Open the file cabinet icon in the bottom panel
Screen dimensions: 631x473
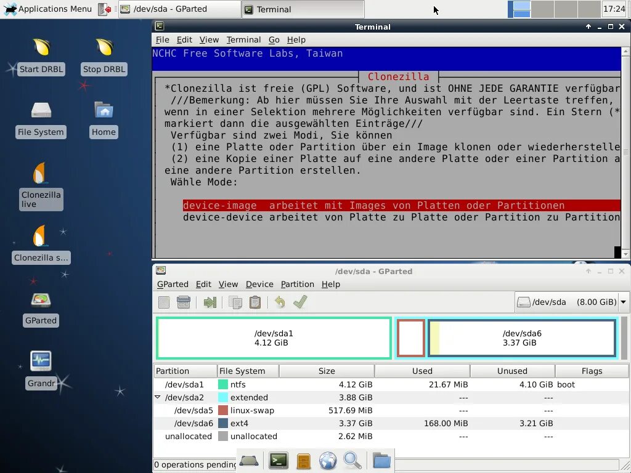tap(303, 461)
